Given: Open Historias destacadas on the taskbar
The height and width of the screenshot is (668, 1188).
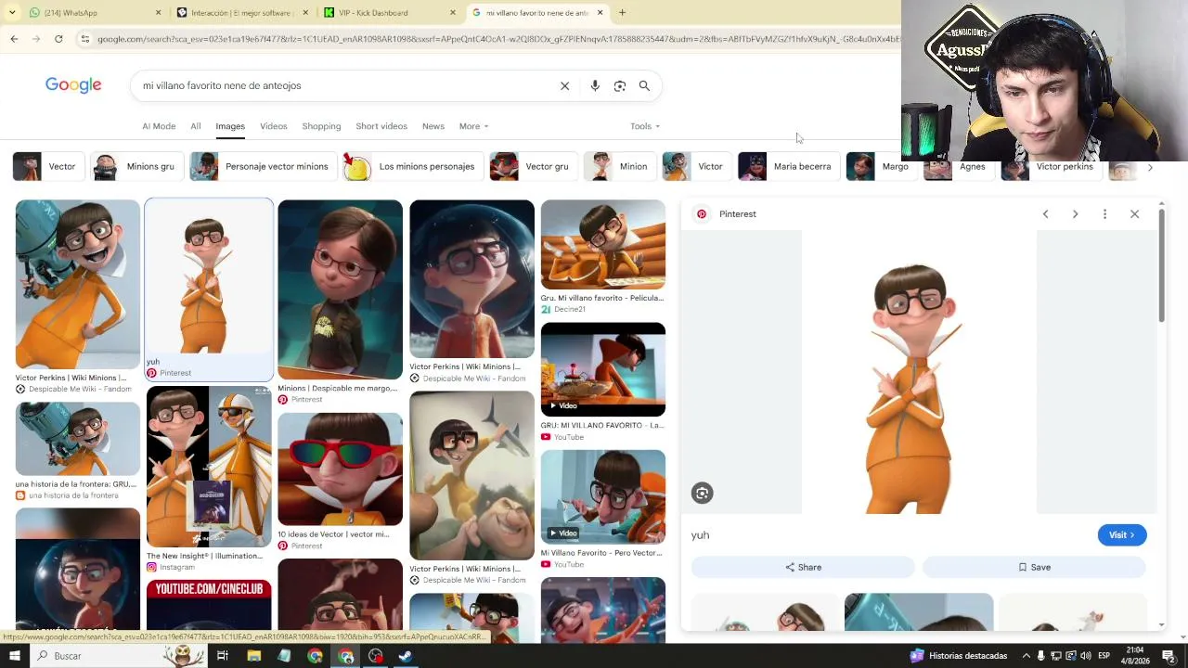Looking at the screenshot, I should pos(959,656).
